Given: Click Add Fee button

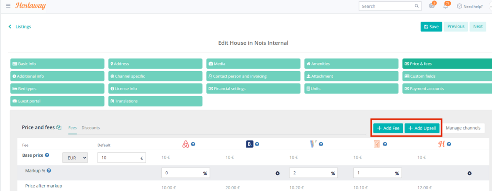Looking at the screenshot, I should coord(388,128).
